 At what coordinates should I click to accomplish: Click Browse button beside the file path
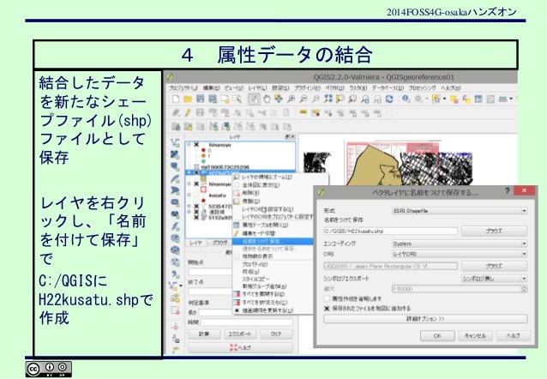pos(494,231)
